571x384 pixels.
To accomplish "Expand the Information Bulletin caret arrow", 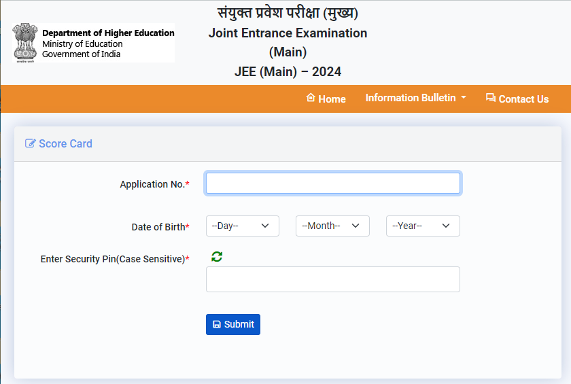I will [x=464, y=97].
